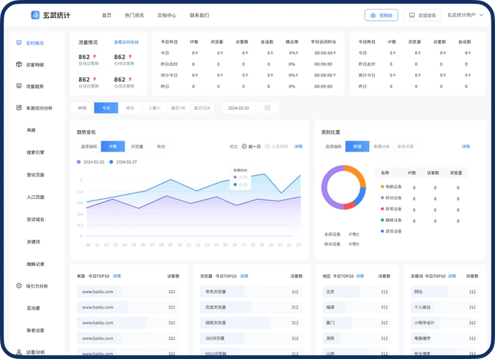Open the 访客分析 person icon
The image size is (495, 359).
click(19, 352)
